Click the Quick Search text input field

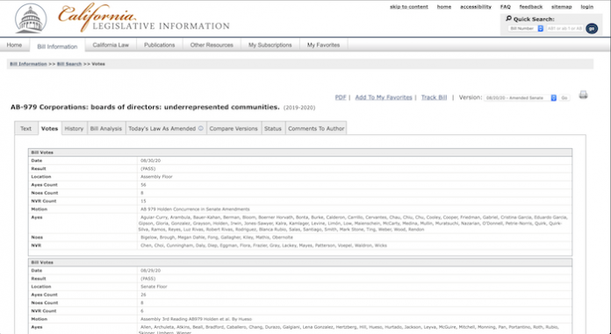tap(564, 28)
